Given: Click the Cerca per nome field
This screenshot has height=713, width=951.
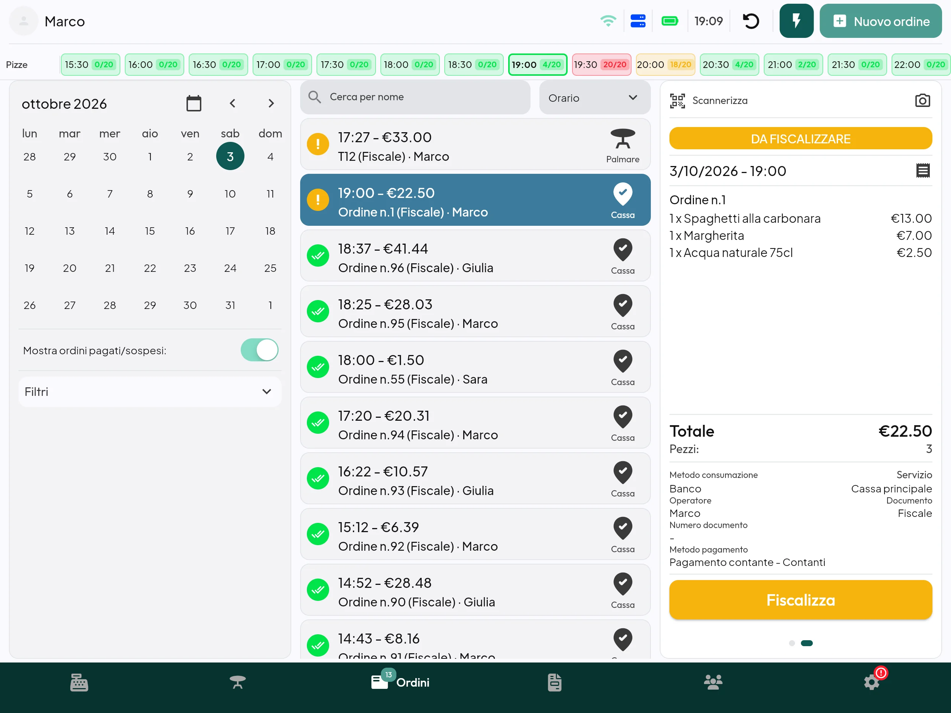Looking at the screenshot, I should [x=415, y=97].
